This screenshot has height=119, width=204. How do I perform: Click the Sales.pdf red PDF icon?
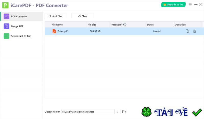tap(54, 31)
